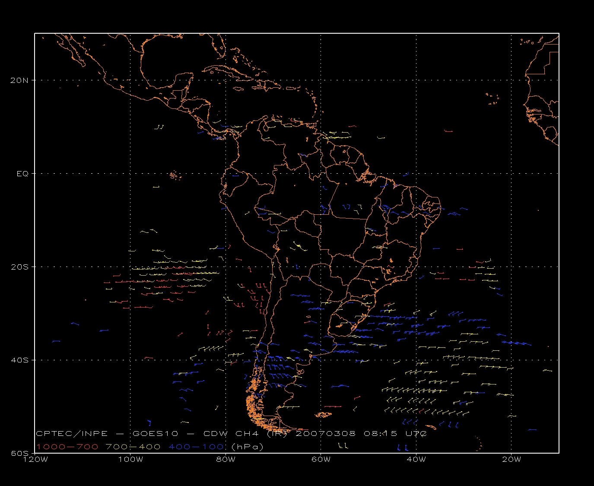
Task: Click the 60W longitude label
Action: [x=321, y=459]
